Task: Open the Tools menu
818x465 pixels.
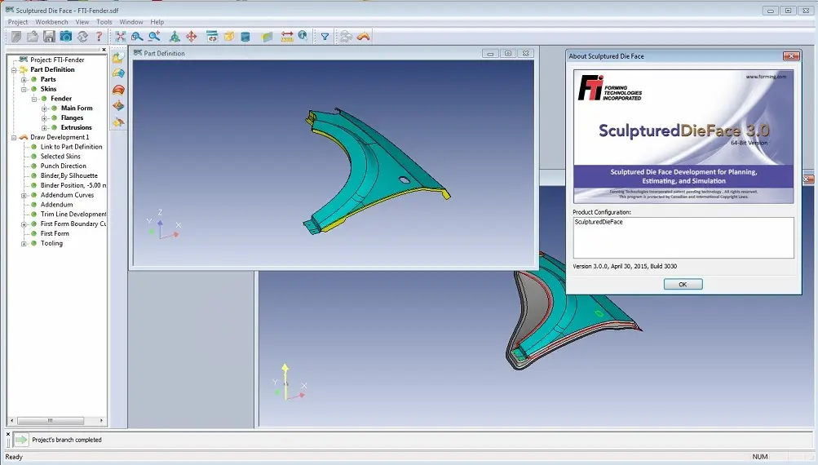Action: click(104, 22)
